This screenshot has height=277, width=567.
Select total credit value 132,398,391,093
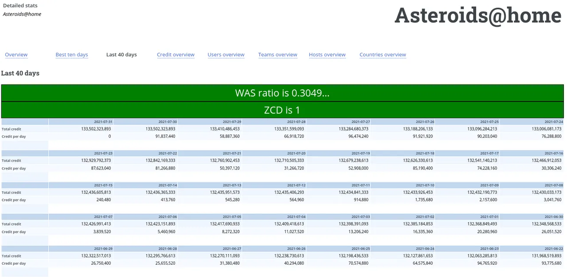pyautogui.click(x=353, y=224)
